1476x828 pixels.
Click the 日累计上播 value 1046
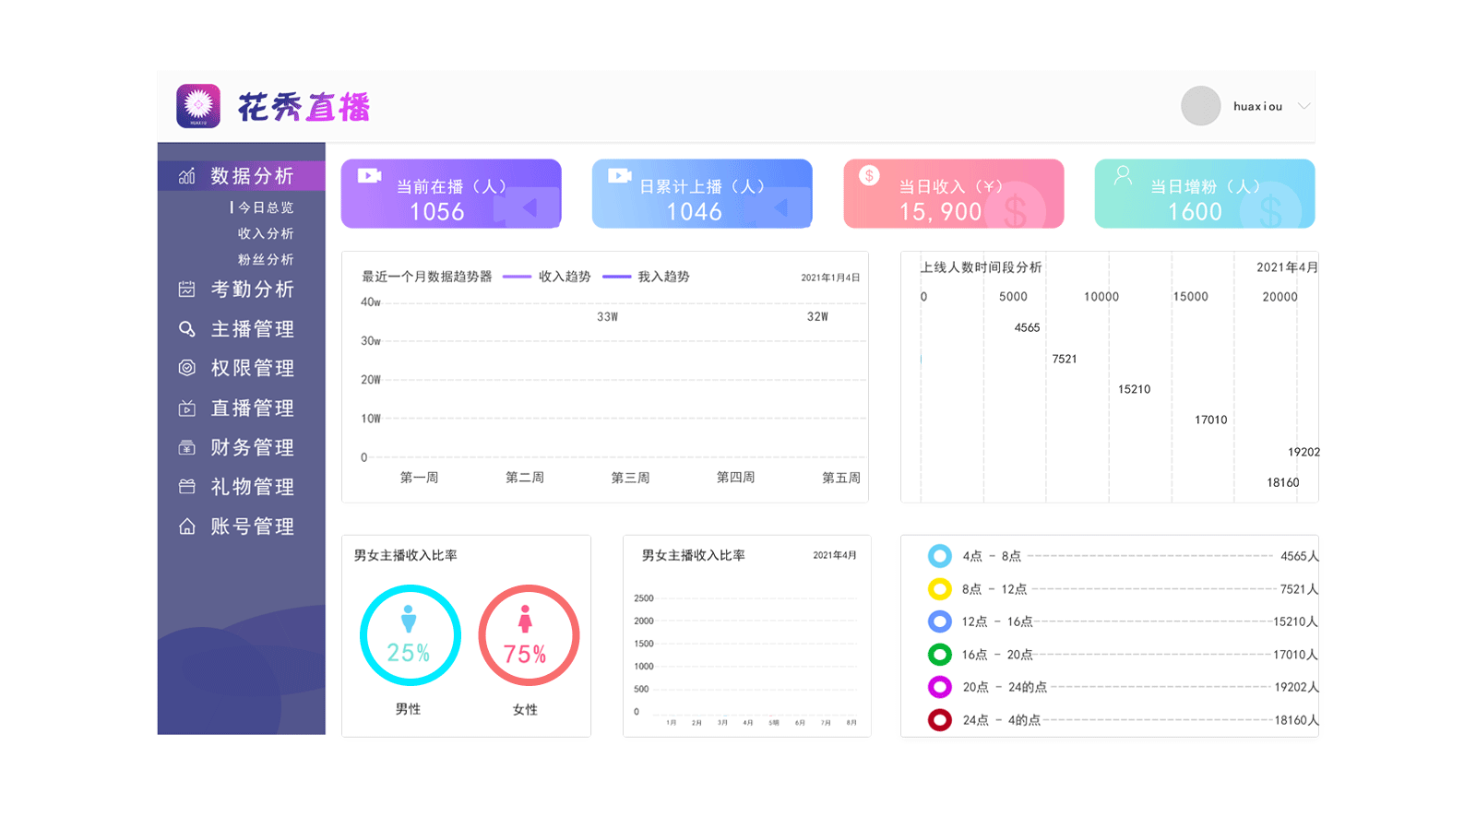pos(695,212)
